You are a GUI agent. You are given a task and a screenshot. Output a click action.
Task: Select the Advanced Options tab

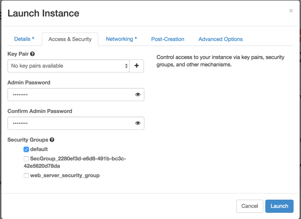(220, 39)
